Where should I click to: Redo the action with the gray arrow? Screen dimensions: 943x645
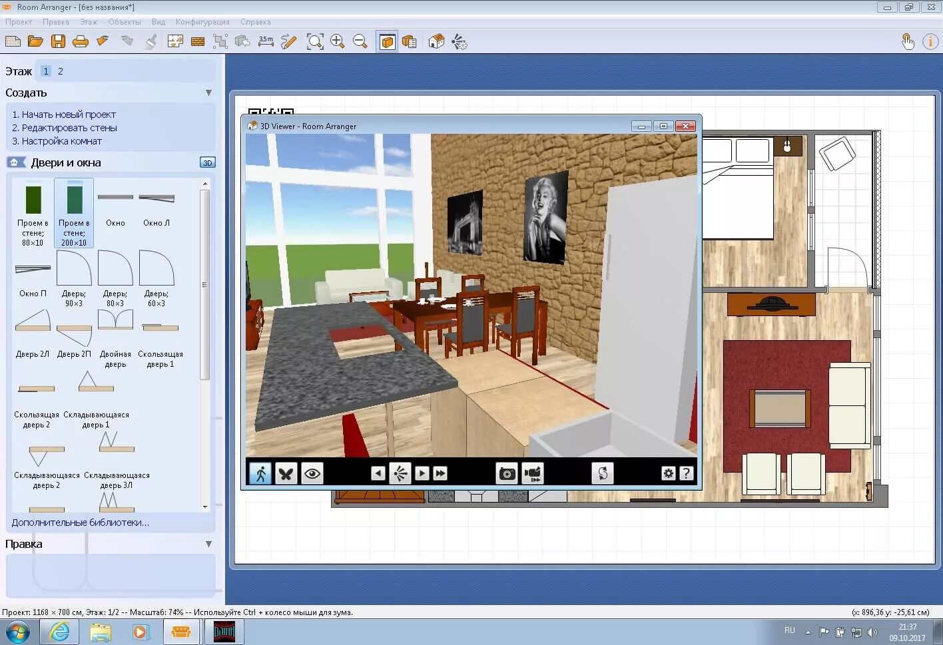(127, 42)
